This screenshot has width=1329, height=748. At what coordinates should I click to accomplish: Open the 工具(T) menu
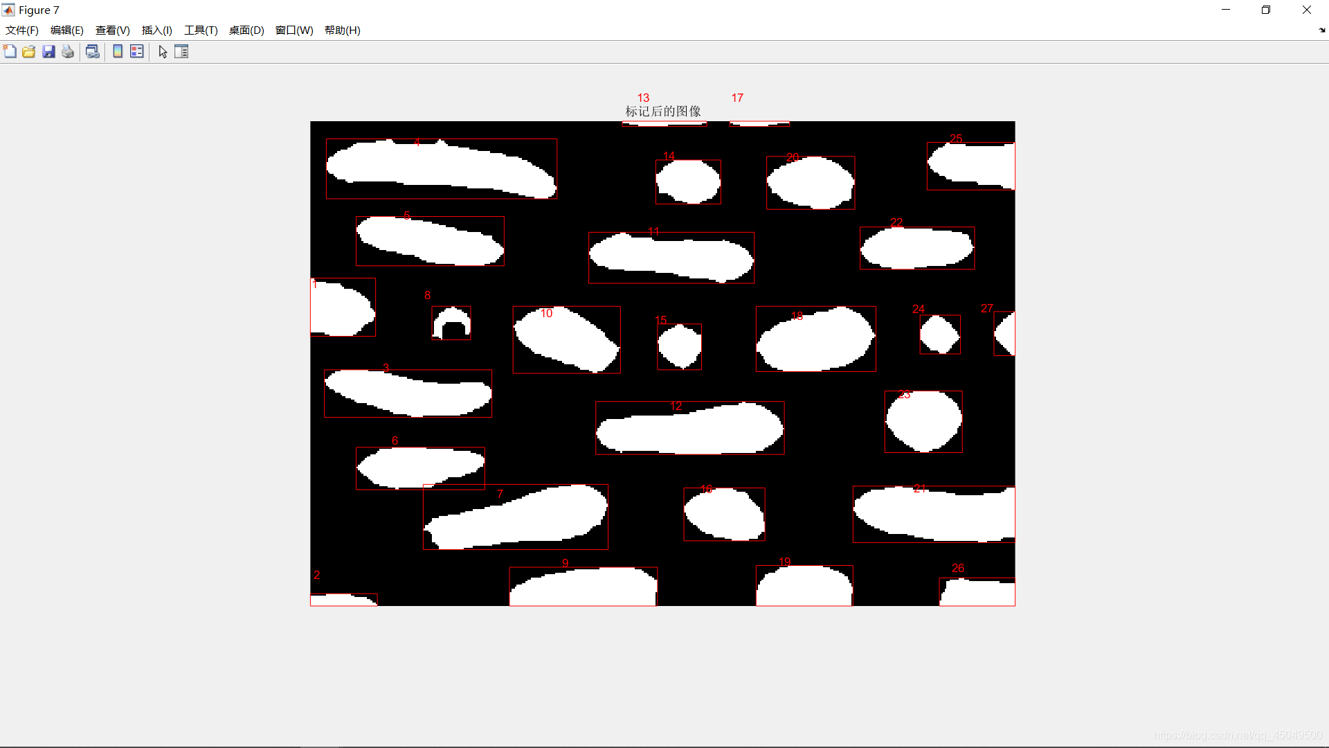pos(201,30)
